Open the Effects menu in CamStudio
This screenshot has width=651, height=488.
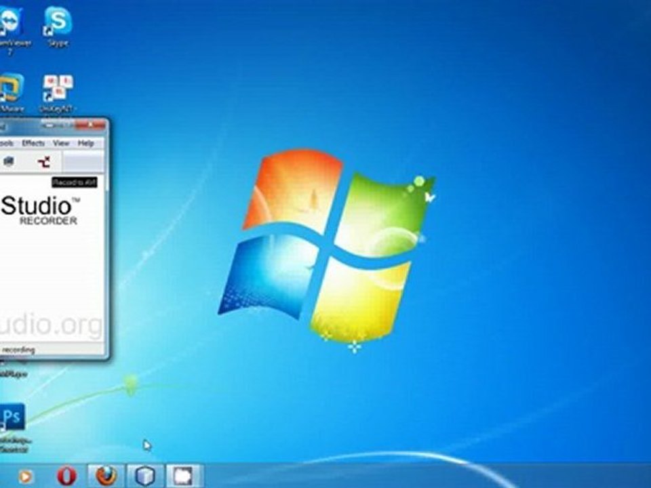[x=33, y=143]
